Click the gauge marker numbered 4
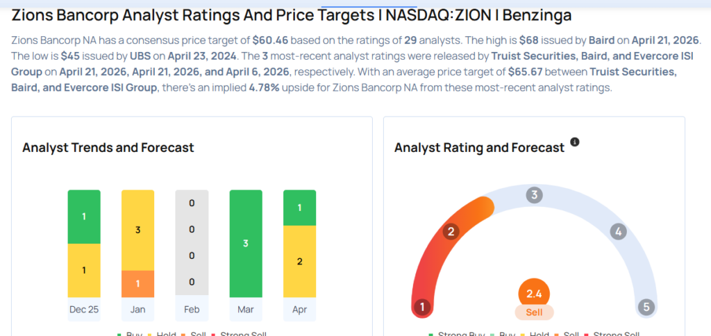The image size is (711, 336). pyautogui.click(x=618, y=231)
